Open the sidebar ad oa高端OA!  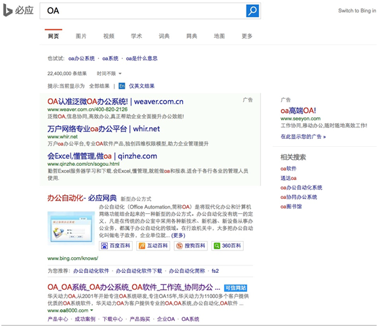(298, 110)
